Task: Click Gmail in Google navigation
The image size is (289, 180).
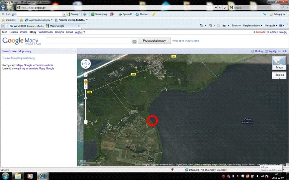Action: [69, 32]
